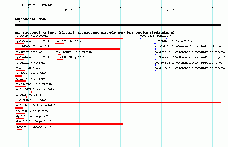Screen dimensions: 228x147
Task: Click the chr11:41774730..41794766 region label
Action: point(34,5)
